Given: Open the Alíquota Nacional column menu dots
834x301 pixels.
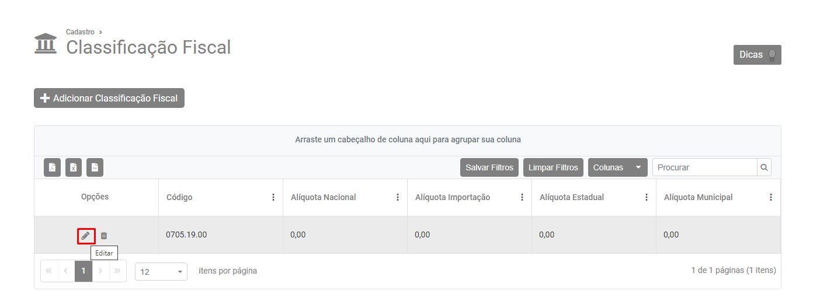Looking at the screenshot, I should (398, 197).
